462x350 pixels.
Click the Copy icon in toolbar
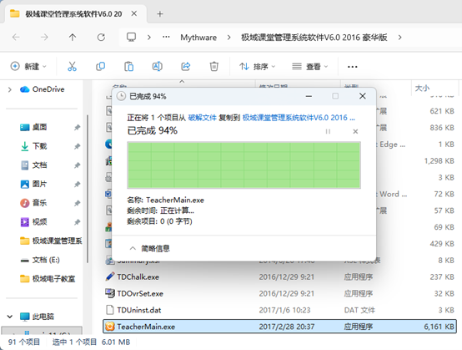(x=100, y=66)
